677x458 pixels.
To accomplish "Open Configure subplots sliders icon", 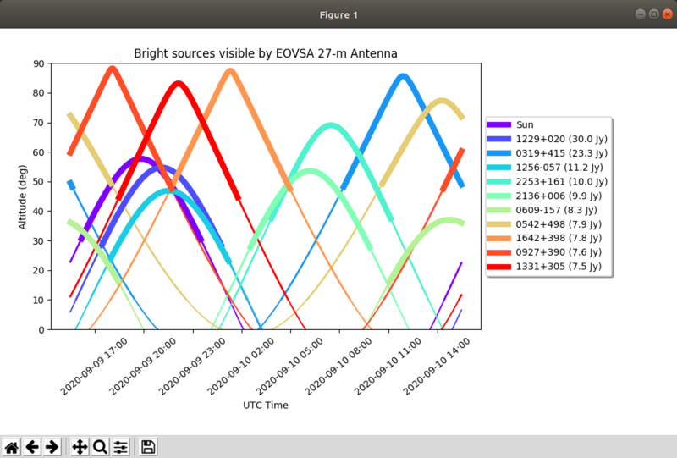I will (x=120, y=447).
